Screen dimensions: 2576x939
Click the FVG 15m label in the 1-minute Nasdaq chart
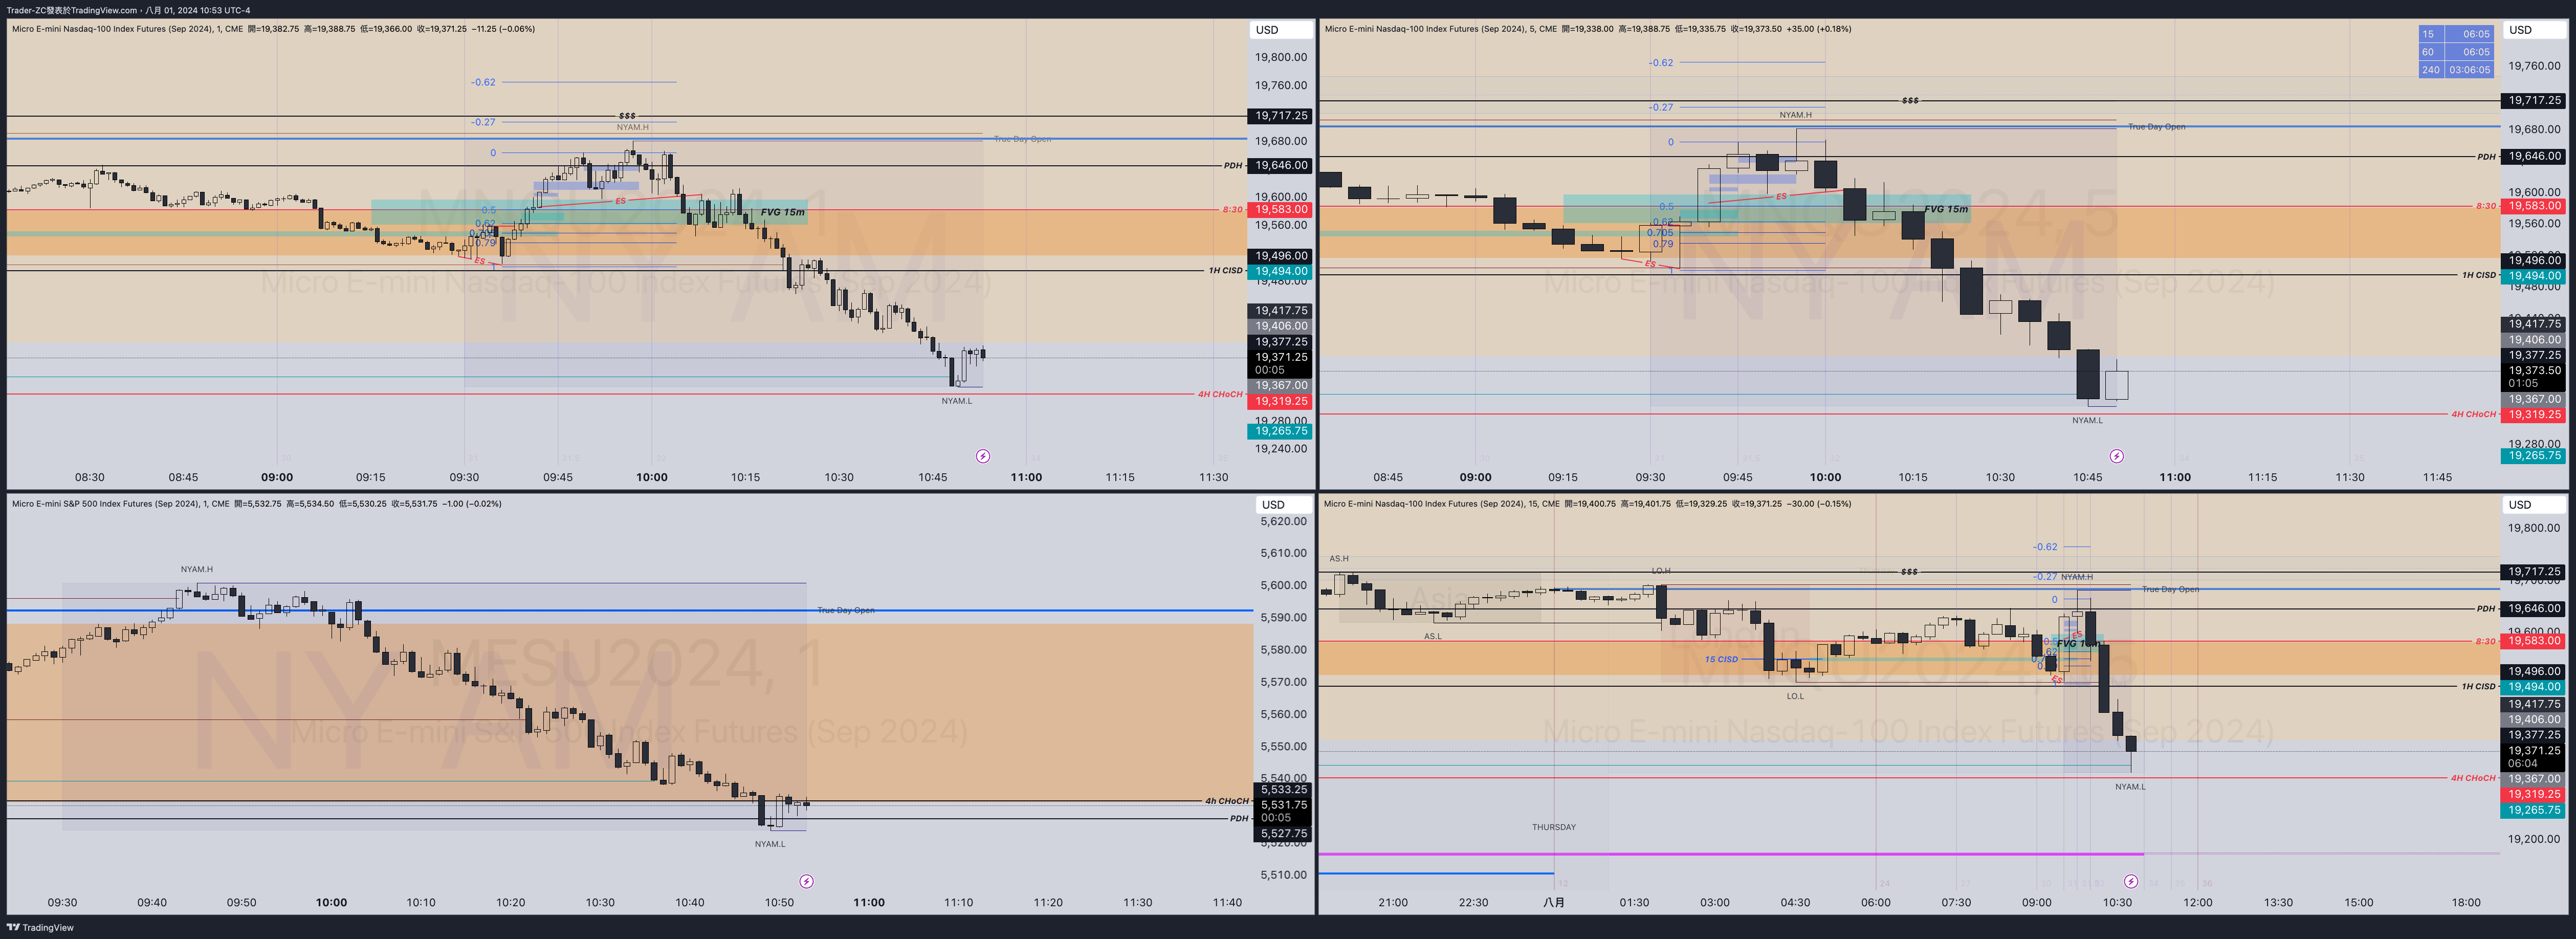click(x=782, y=212)
